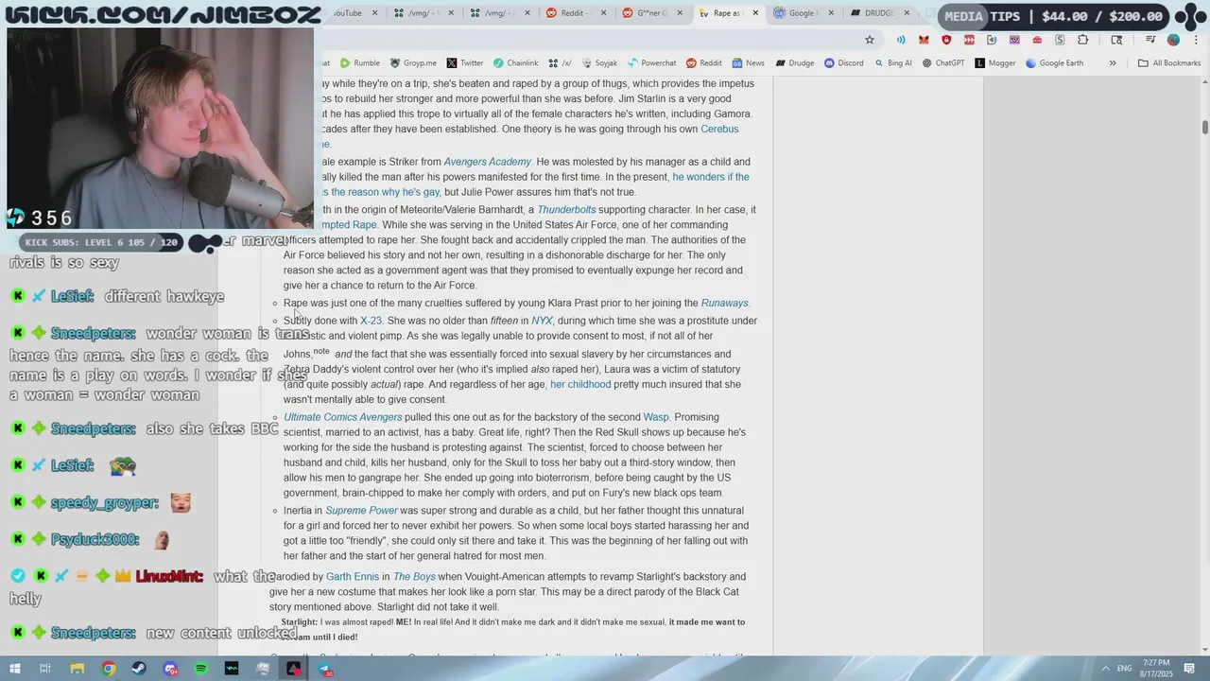This screenshot has height=681, width=1210.
Task: Open the Powerchat bookmark
Action: click(x=652, y=63)
